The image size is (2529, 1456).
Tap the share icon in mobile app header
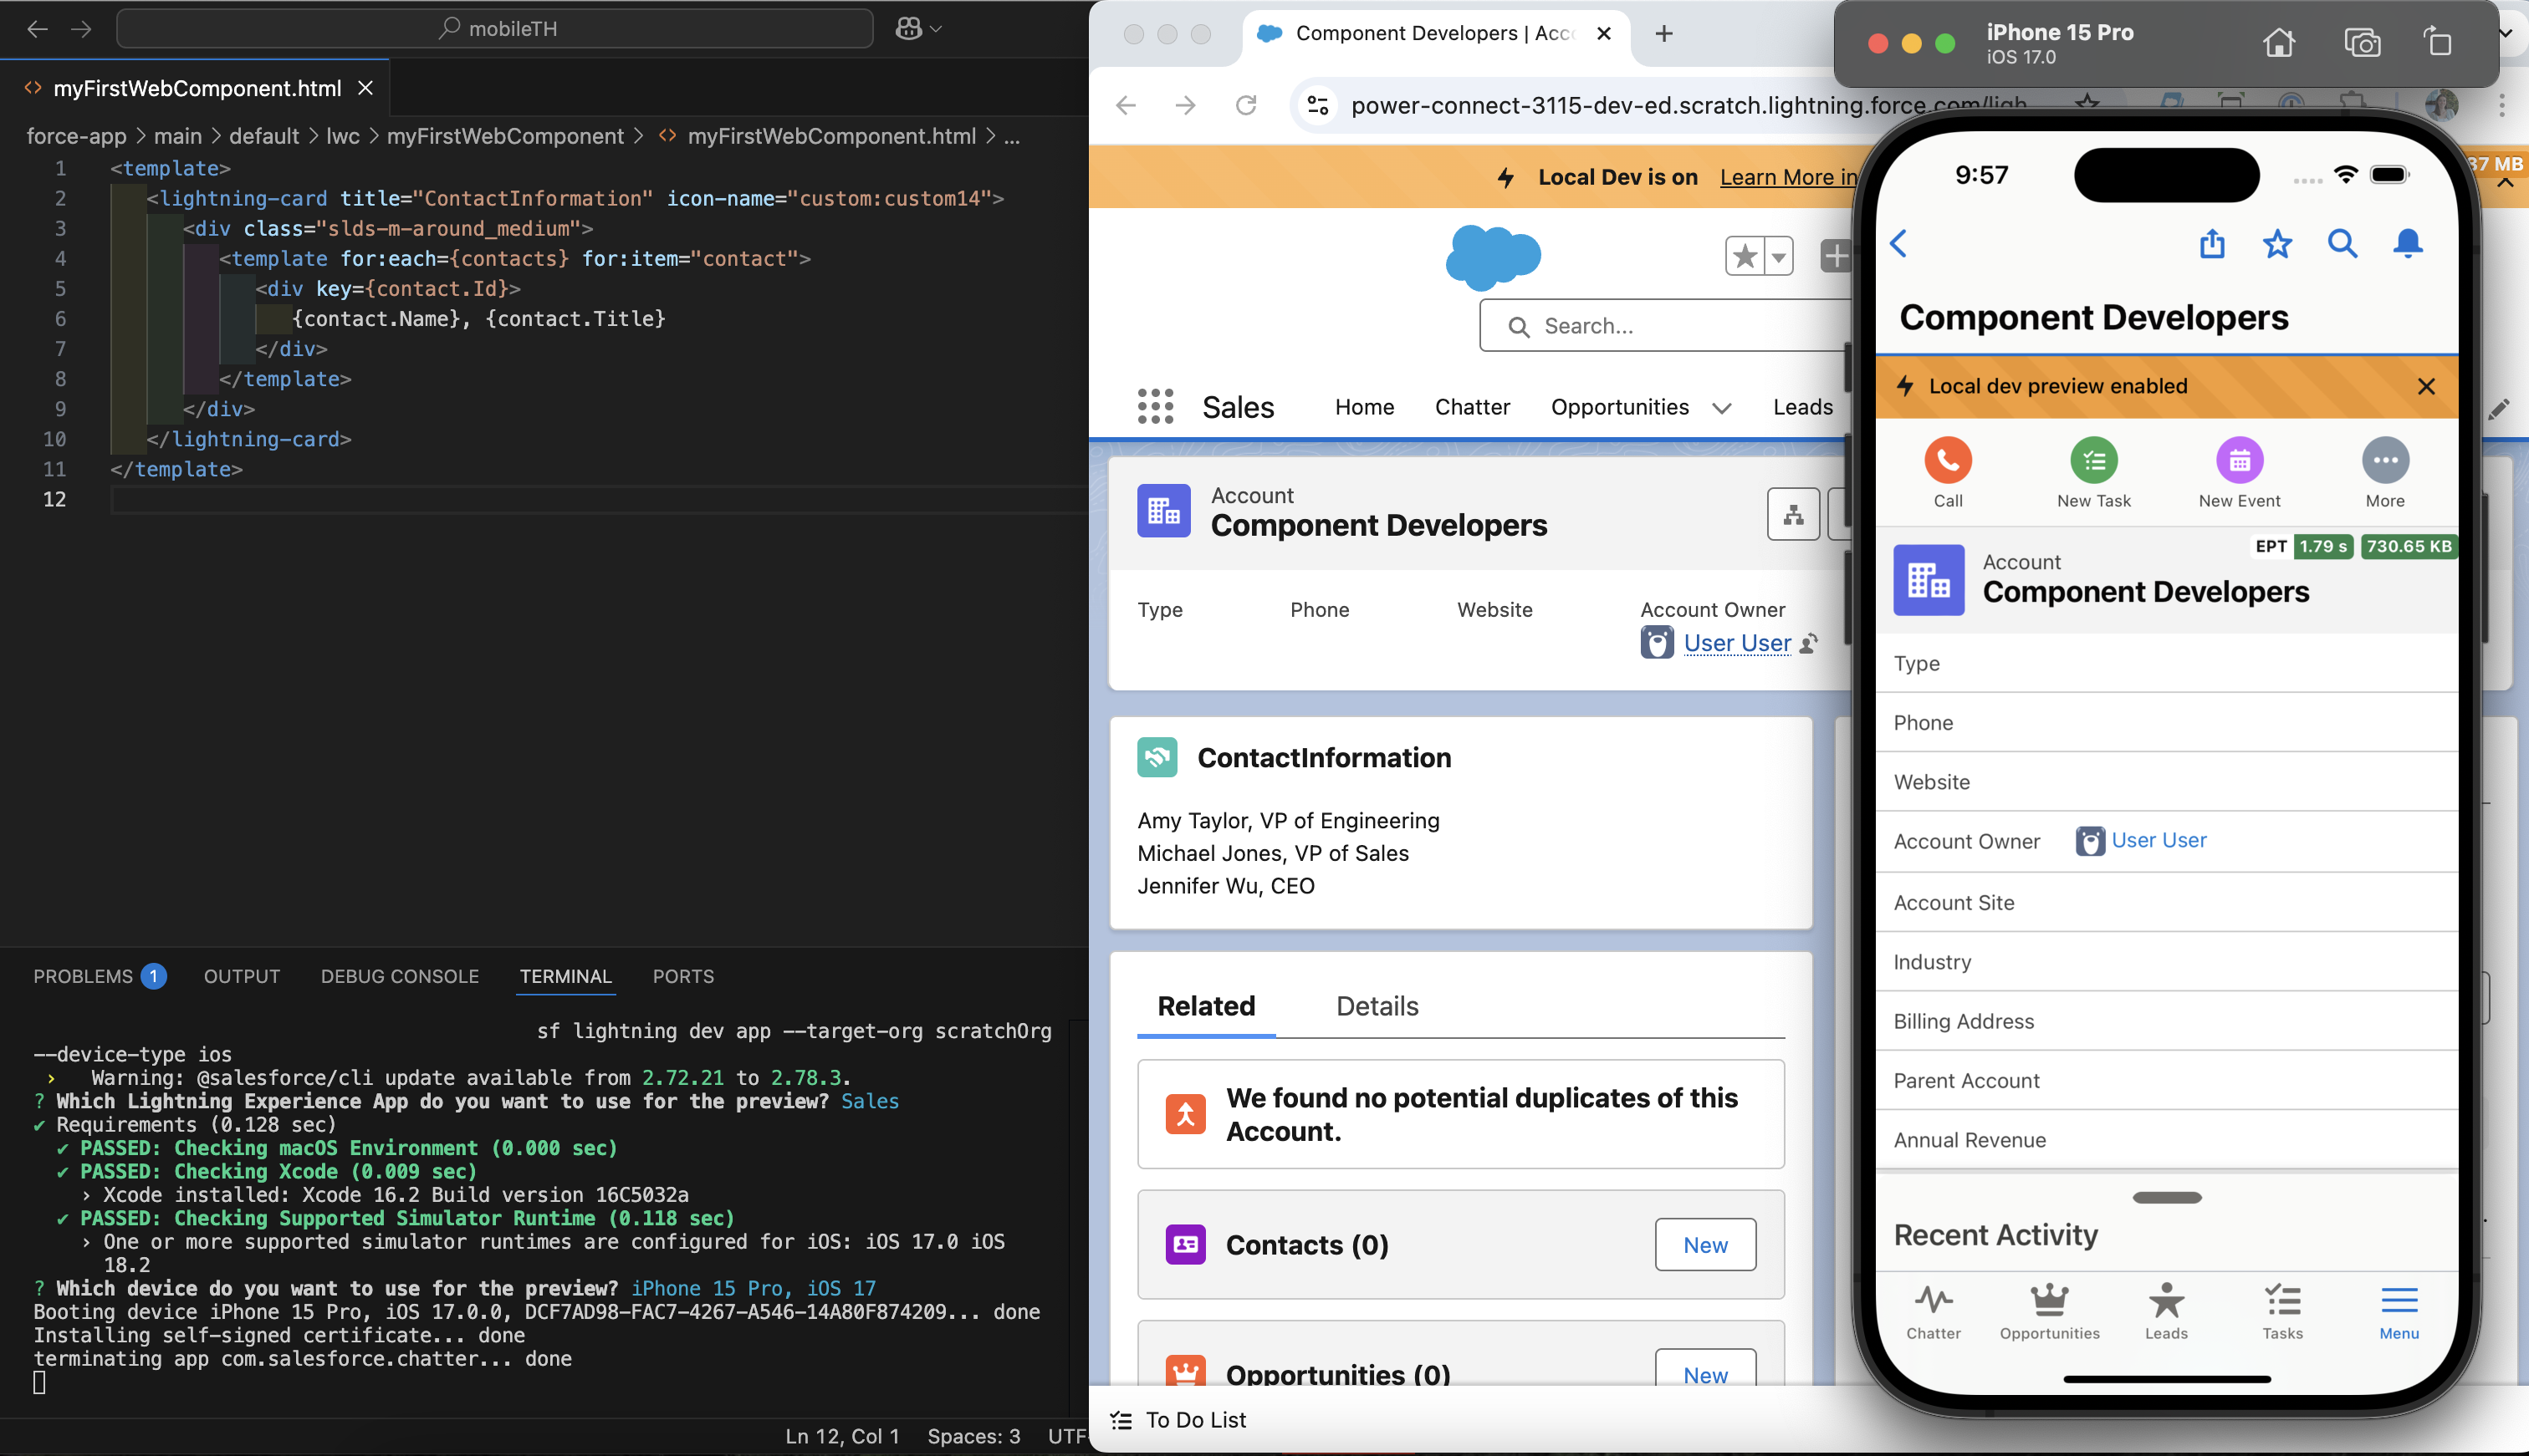click(2212, 243)
